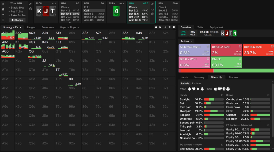Click the 3D cube view icon above matrix
The width and height of the screenshot is (274, 152).
156,27
